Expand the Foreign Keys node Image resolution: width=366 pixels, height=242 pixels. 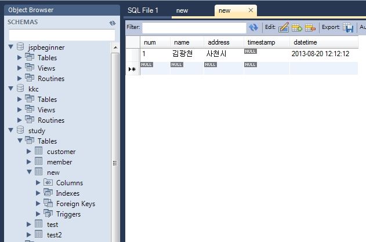(x=38, y=203)
